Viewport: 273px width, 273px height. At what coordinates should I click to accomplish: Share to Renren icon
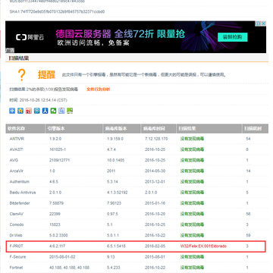click(45, 111)
